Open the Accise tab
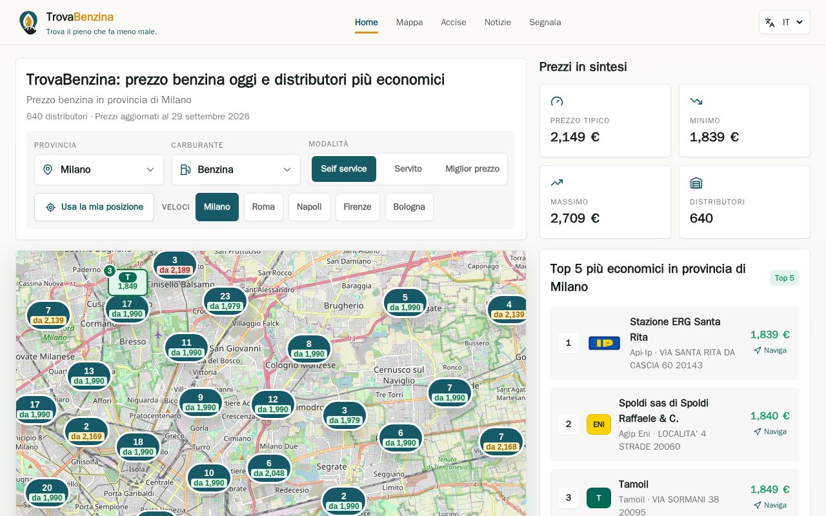 pos(454,23)
